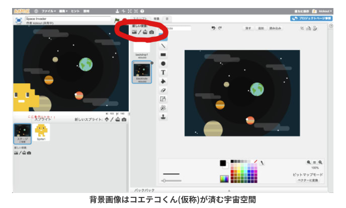Screen dimensions: 346x208
Task: Flip the backdrop up-down
Action: click(x=315, y=29)
